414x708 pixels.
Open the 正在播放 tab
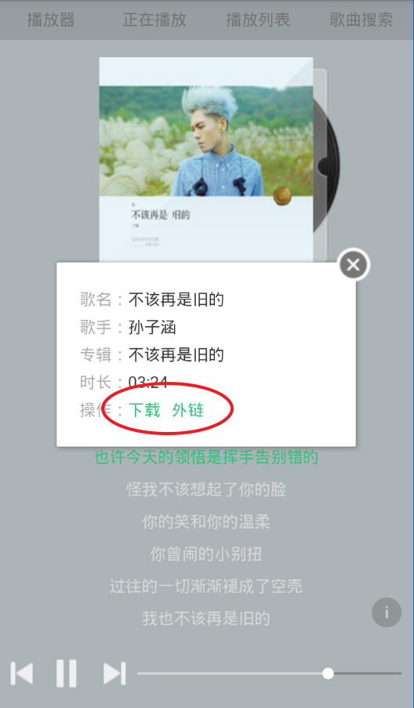coord(154,20)
